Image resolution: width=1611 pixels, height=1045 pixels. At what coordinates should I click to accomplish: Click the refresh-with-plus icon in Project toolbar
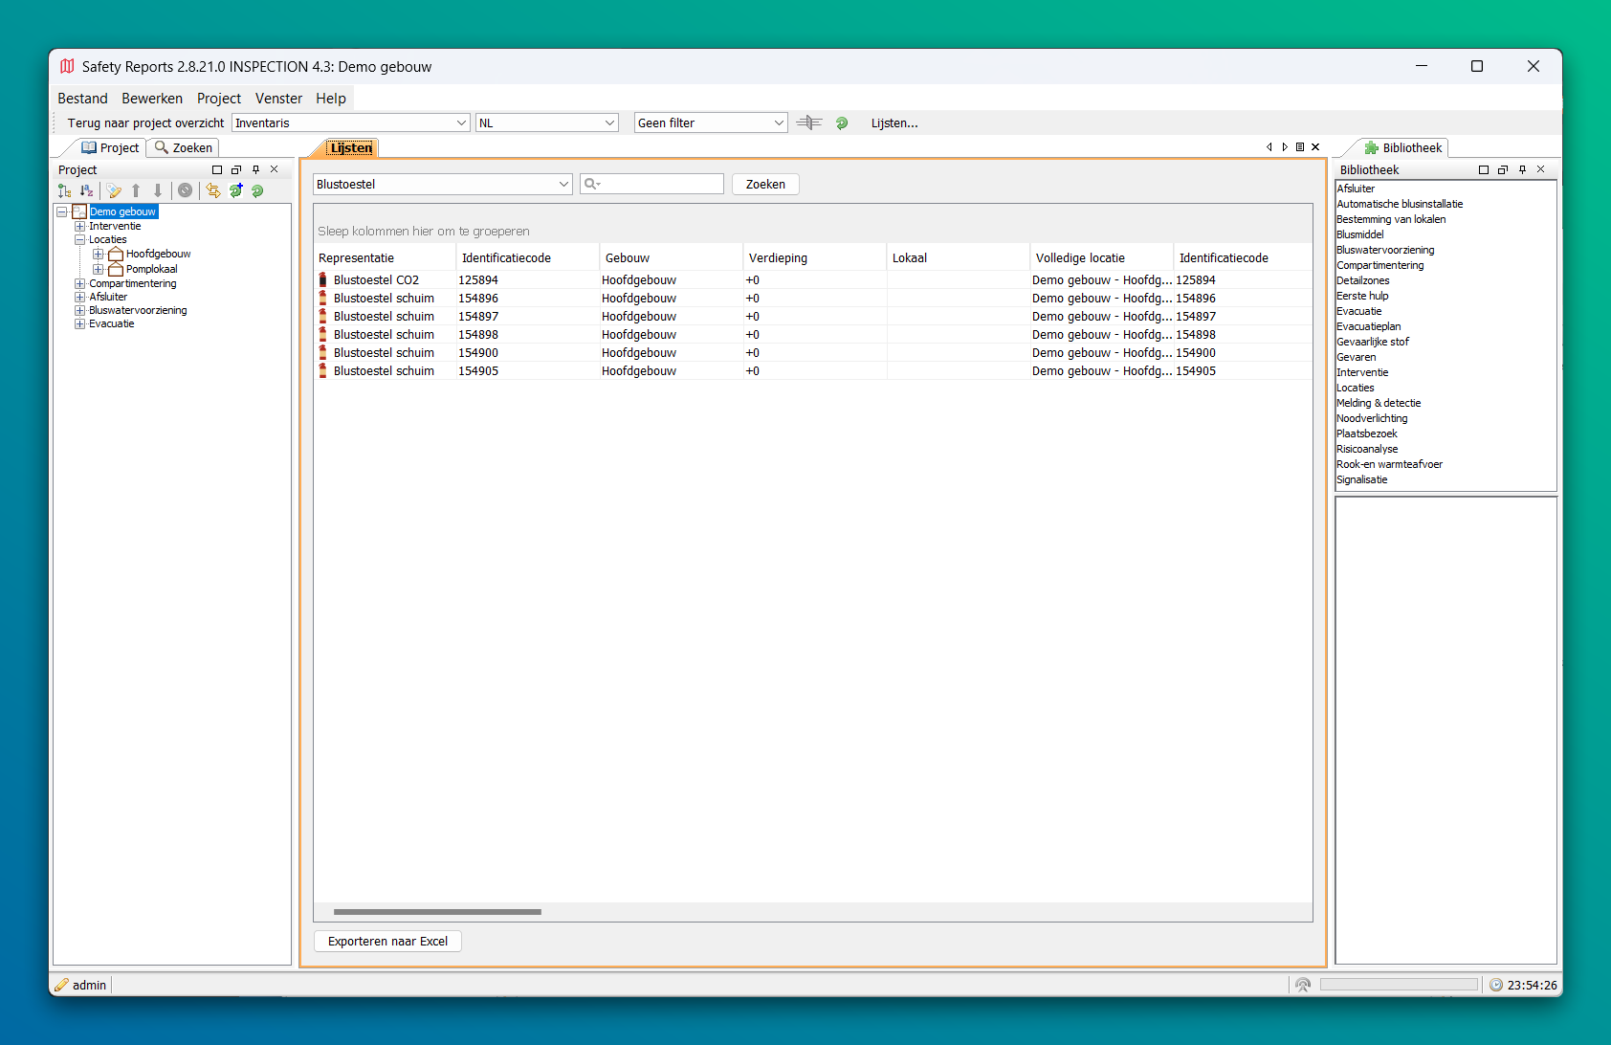coord(235,190)
